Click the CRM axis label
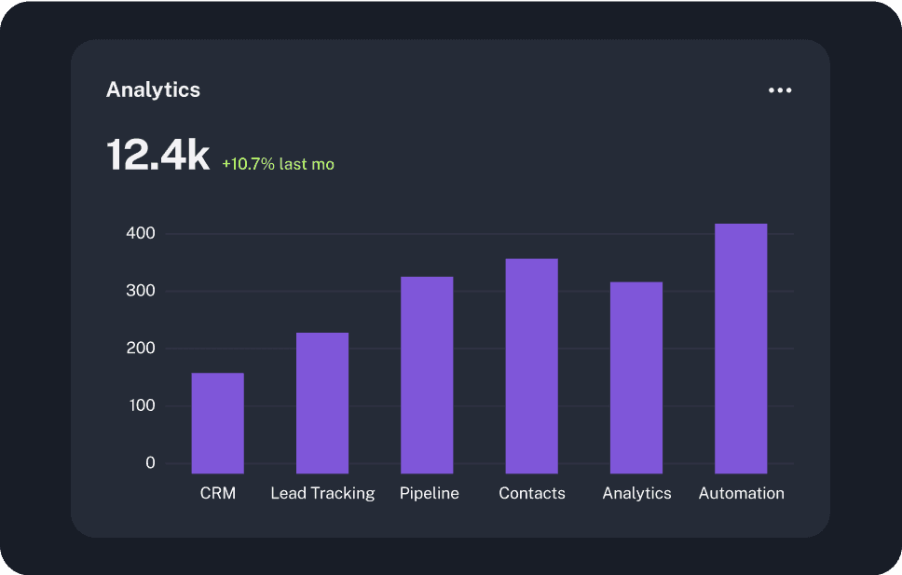Screen dimensions: 902x575 (217, 493)
